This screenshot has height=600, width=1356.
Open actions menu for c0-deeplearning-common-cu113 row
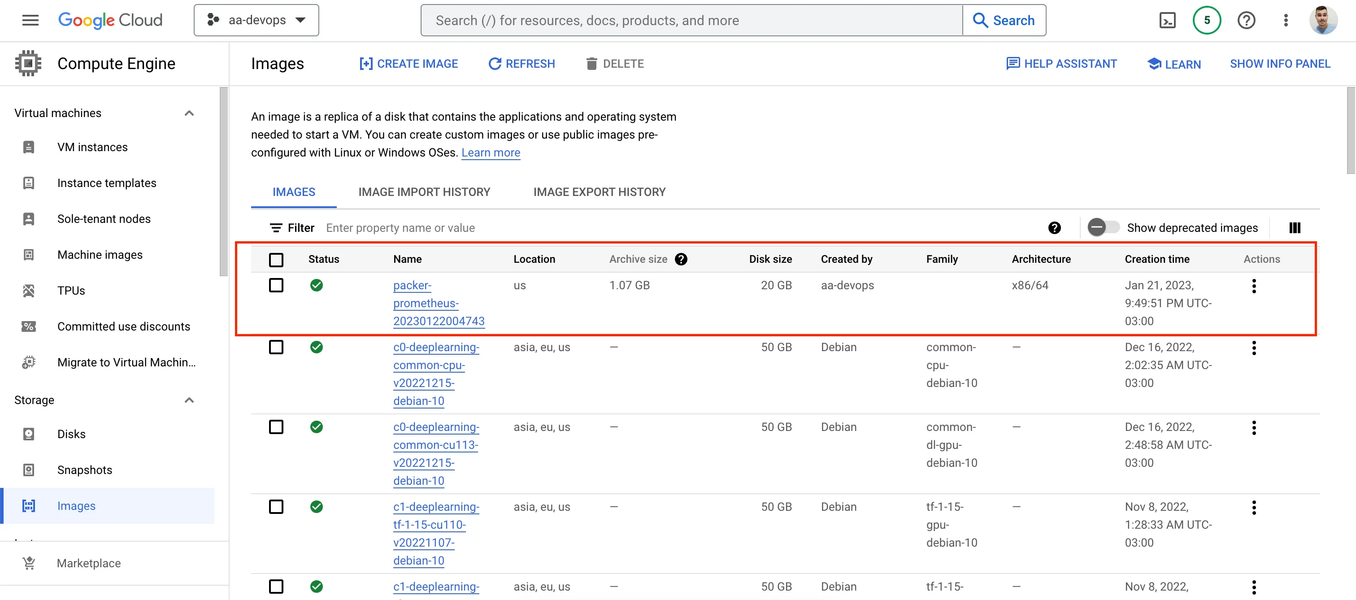point(1253,427)
